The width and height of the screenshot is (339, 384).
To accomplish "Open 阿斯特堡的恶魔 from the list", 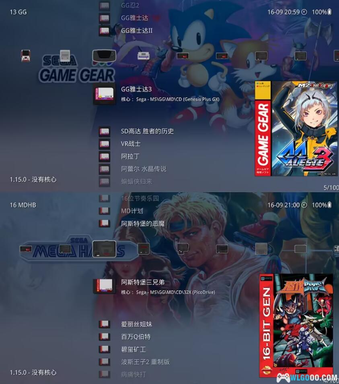I will (143, 224).
